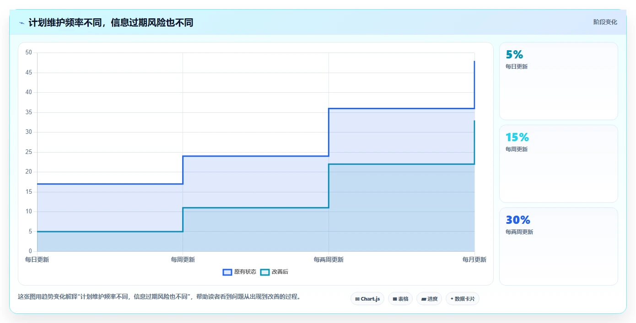Toggle the 原有状态 legend series
Image resolution: width=636 pixels, height=323 pixels.
(x=240, y=272)
